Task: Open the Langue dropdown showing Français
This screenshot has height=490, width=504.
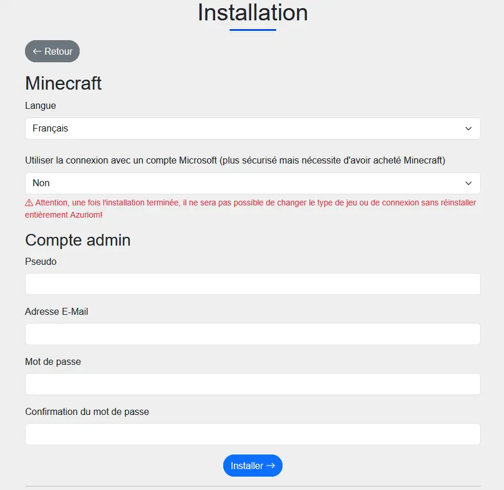Action: tap(252, 129)
